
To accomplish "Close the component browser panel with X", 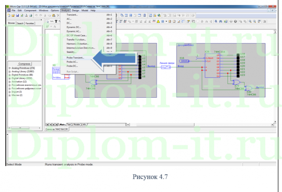I will pos(41,19).
